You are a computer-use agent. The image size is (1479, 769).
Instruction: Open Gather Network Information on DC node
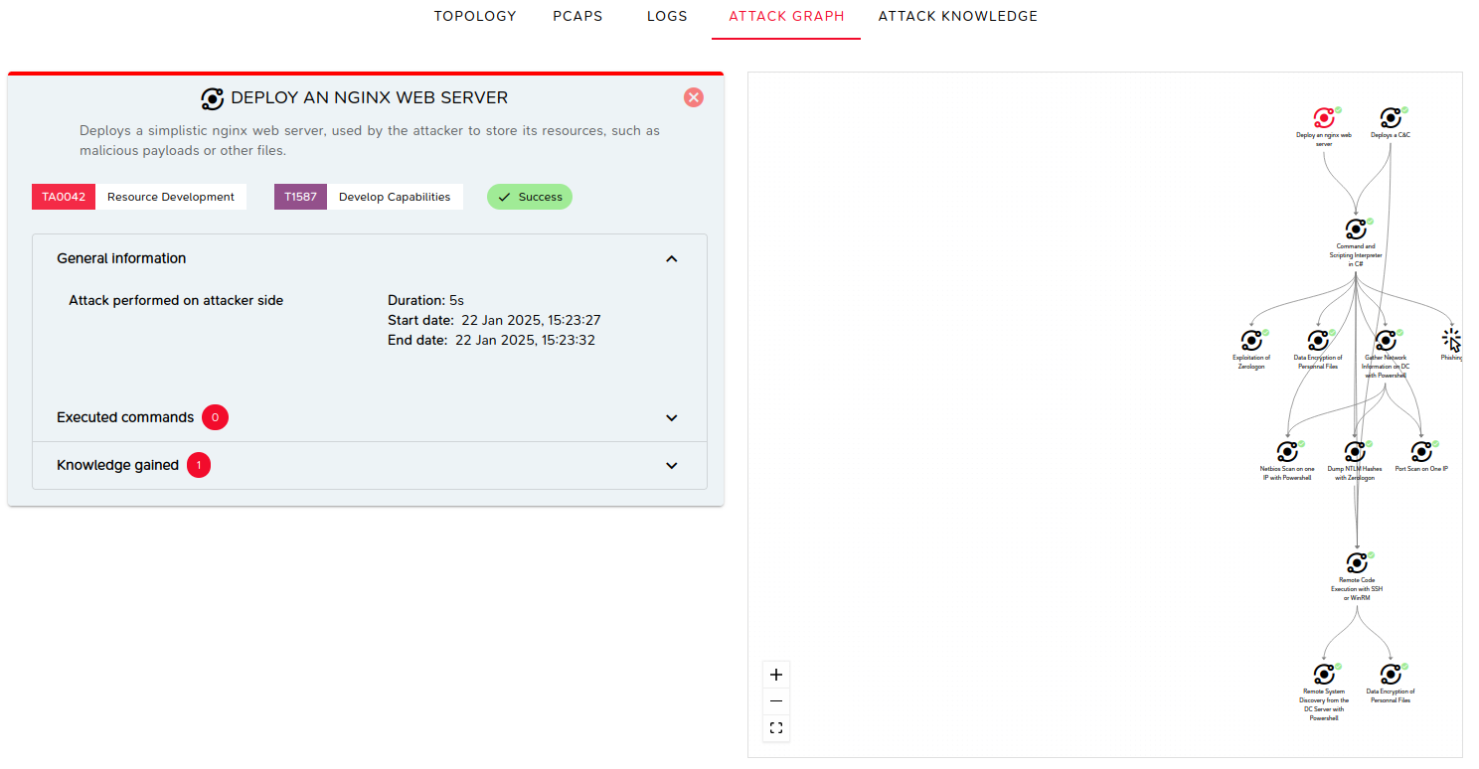pyautogui.click(x=1386, y=341)
